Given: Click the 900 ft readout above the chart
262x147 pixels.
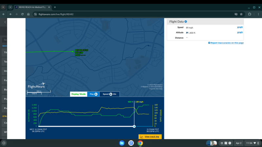Looking at the screenshot, I should 130,102.
